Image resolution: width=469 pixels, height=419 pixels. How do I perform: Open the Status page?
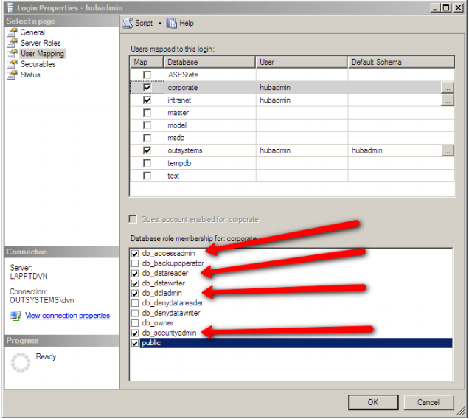[x=30, y=75]
